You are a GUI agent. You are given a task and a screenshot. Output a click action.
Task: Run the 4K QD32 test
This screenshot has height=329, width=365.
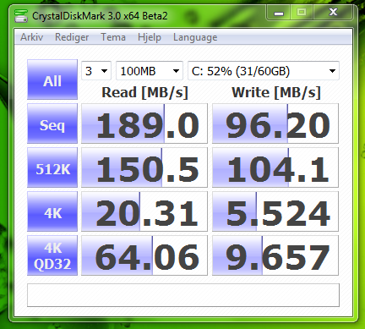click(52, 255)
